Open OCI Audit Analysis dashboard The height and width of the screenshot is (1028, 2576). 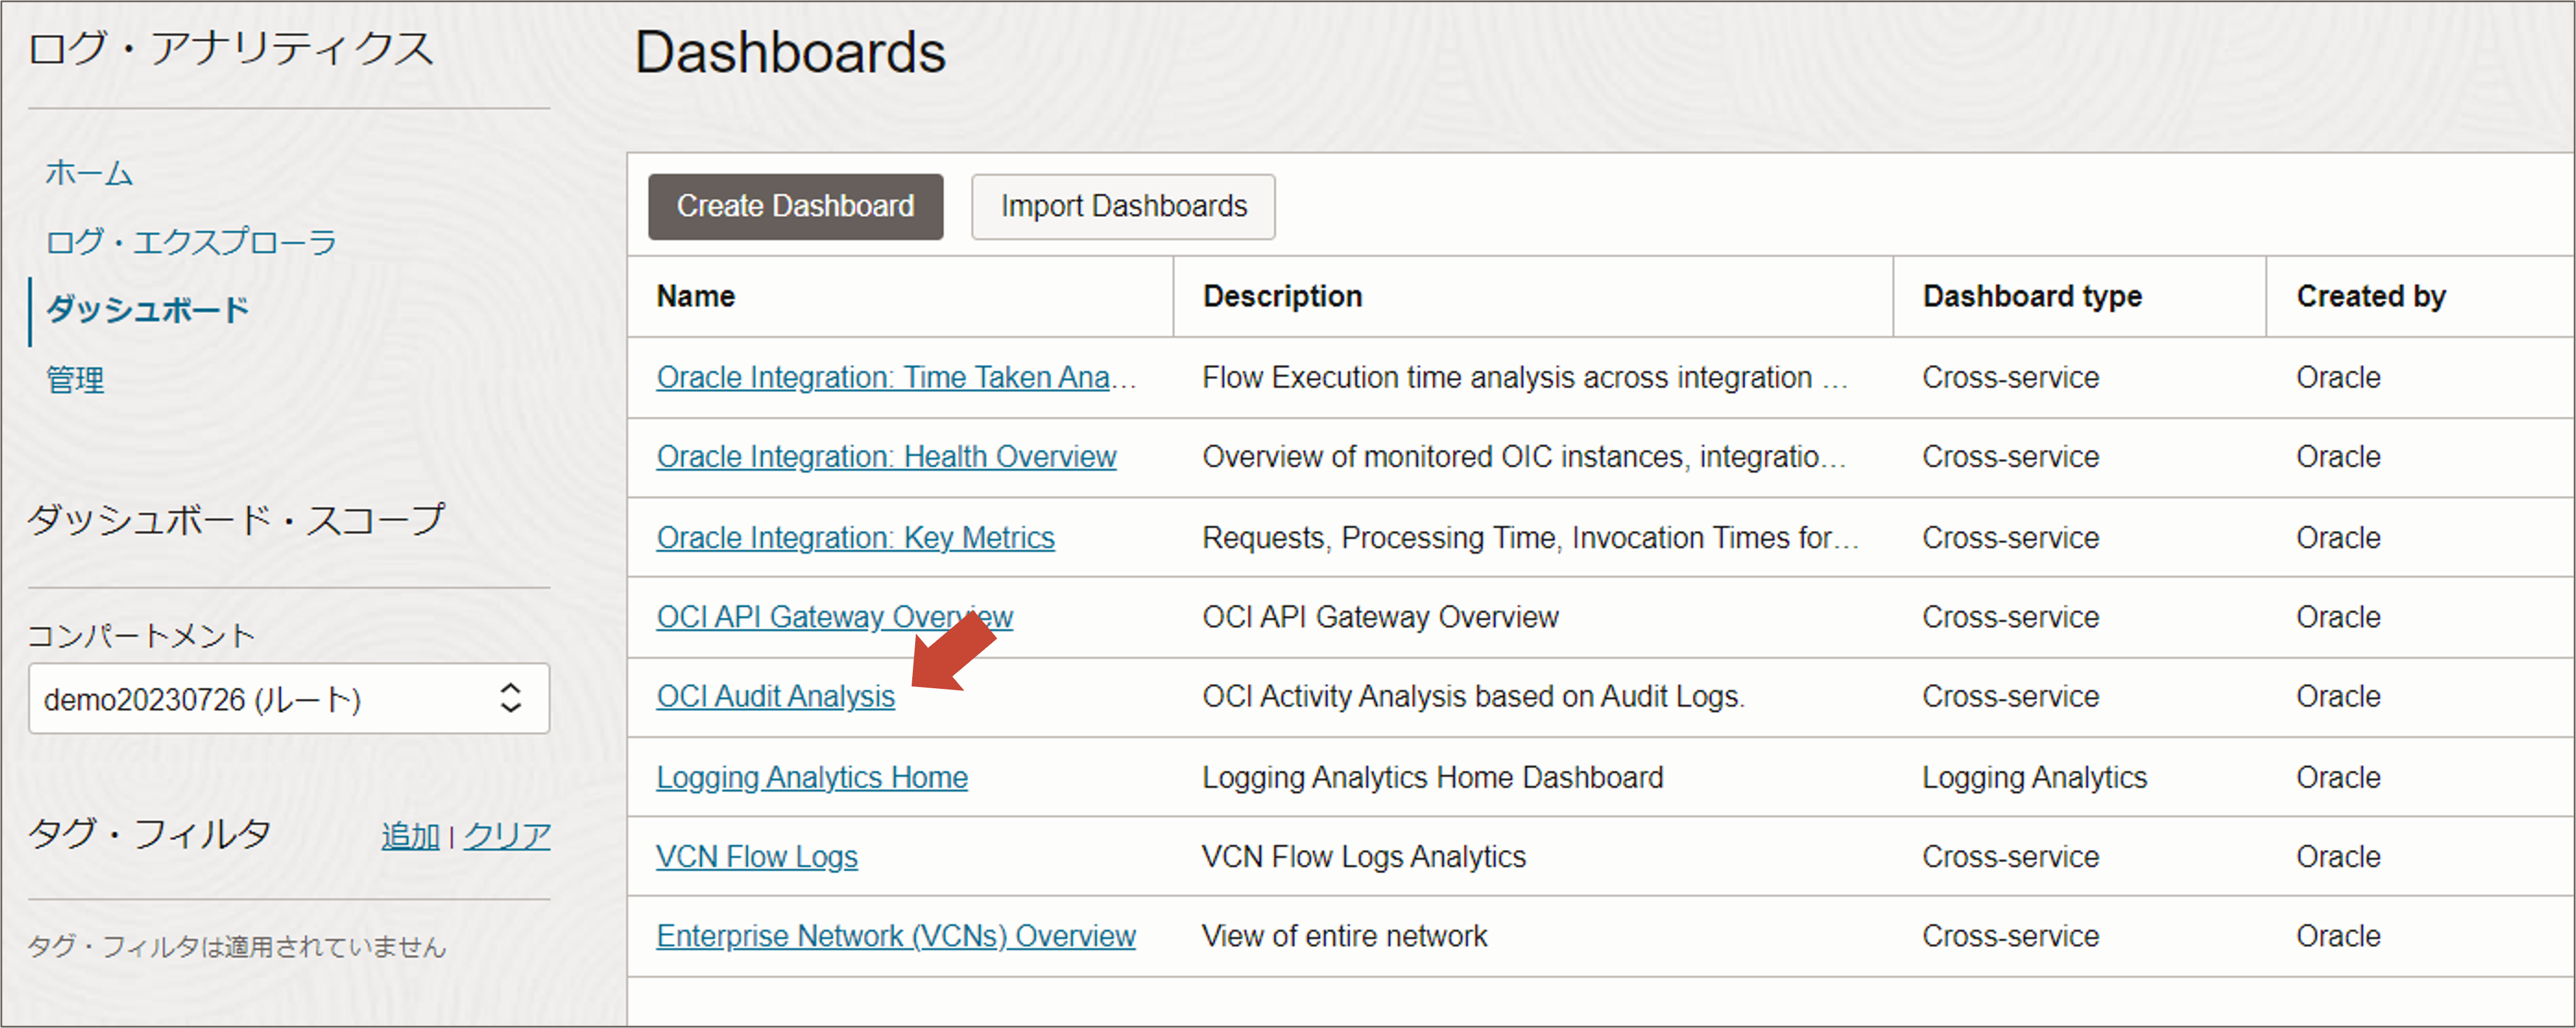(x=774, y=696)
